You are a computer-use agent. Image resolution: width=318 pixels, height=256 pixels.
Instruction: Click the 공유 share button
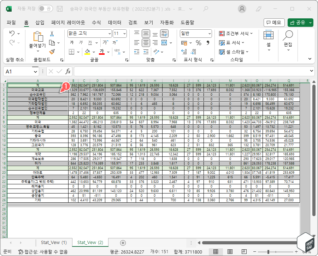pyautogui.click(x=298, y=23)
